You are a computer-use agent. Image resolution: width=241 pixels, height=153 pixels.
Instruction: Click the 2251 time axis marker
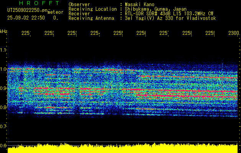(x=26, y=33)
